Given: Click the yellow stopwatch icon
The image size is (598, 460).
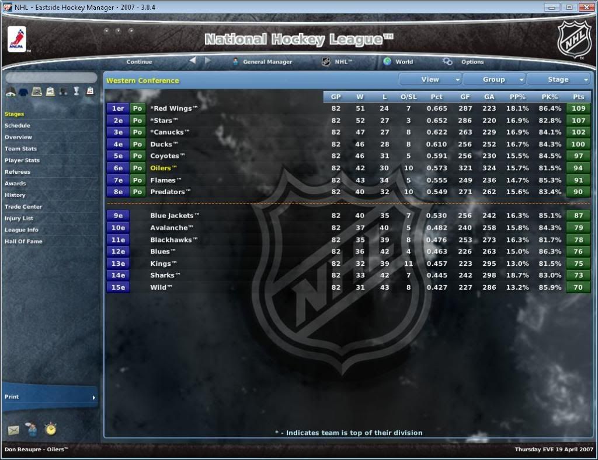Looking at the screenshot, I should click(x=50, y=429).
